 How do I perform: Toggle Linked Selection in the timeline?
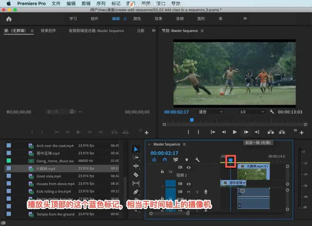[x=175, y=160]
